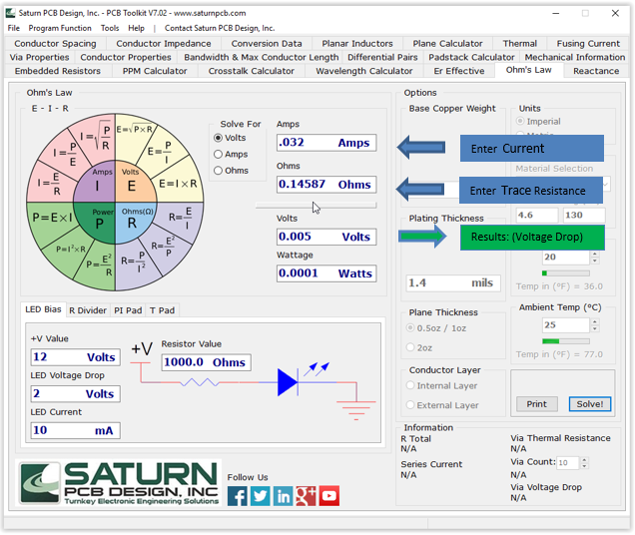Open the Plane Calculator tab

(x=447, y=43)
